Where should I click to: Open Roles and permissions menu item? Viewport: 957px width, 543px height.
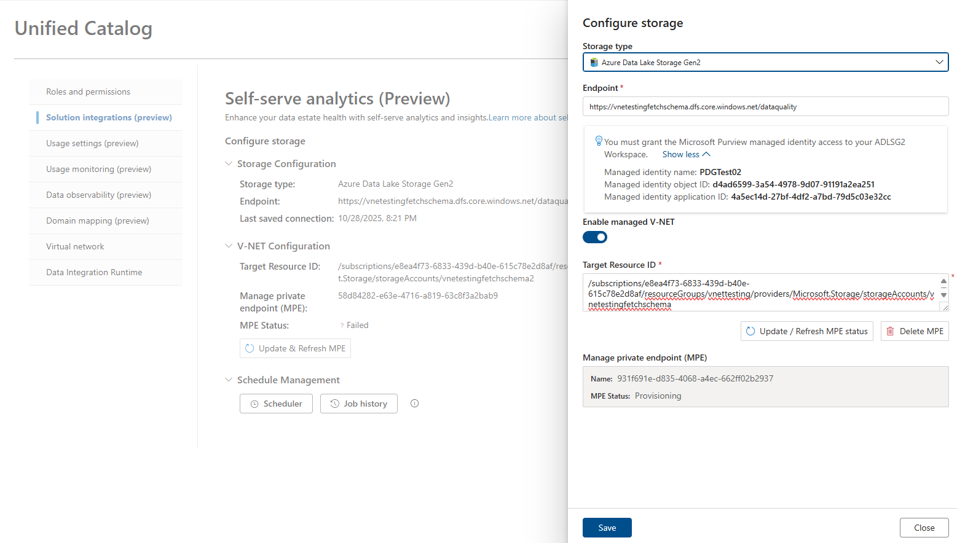[x=106, y=92]
